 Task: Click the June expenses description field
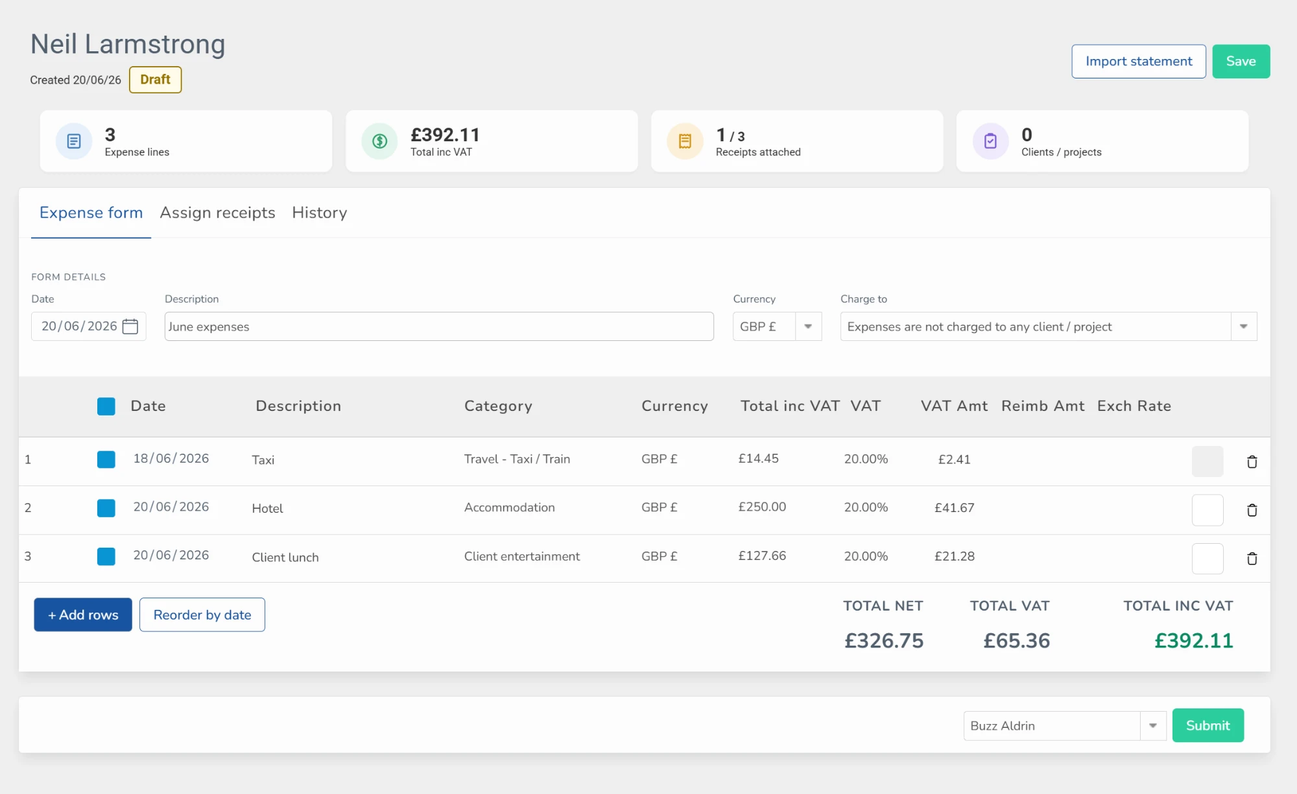[x=439, y=326]
